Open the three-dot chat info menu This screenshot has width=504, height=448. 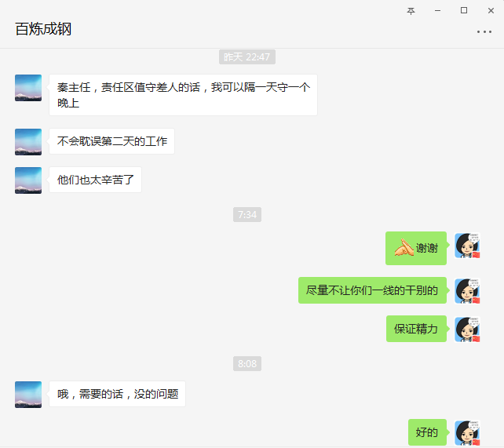coord(484,32)
